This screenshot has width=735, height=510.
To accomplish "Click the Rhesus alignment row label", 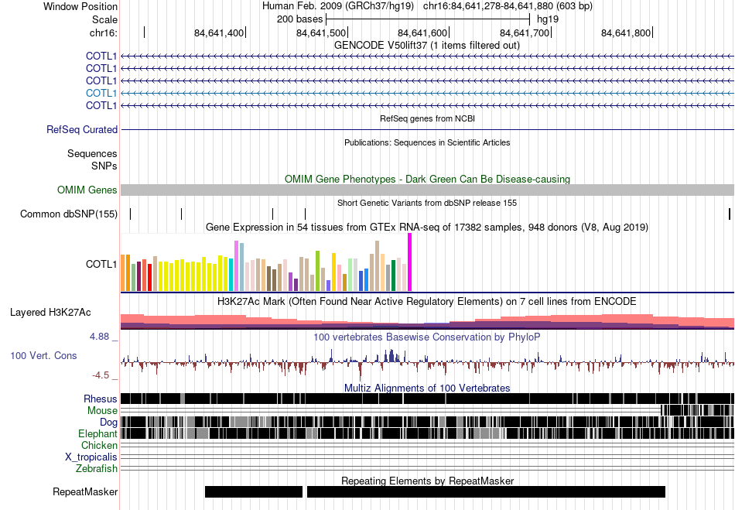I will (101, 399).
